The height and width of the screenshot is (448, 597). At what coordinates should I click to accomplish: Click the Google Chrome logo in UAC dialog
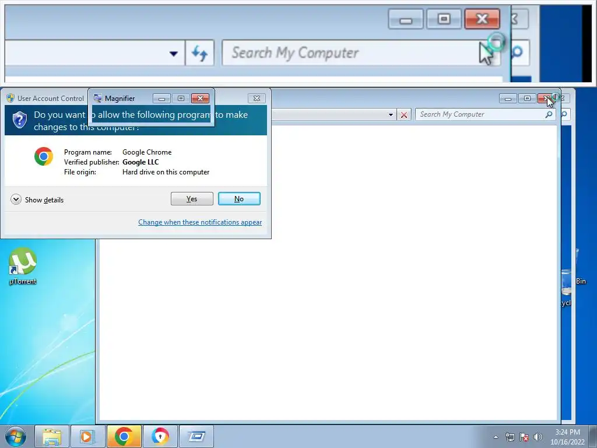tap(43, 156)
